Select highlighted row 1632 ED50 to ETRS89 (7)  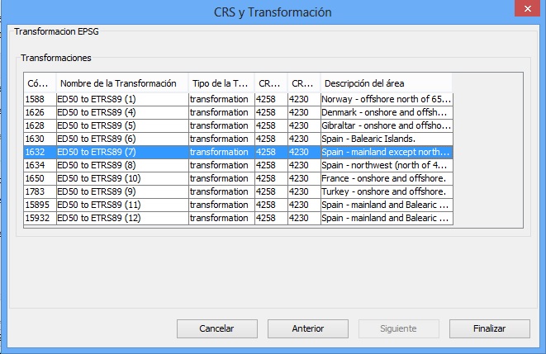click(239, 152)
